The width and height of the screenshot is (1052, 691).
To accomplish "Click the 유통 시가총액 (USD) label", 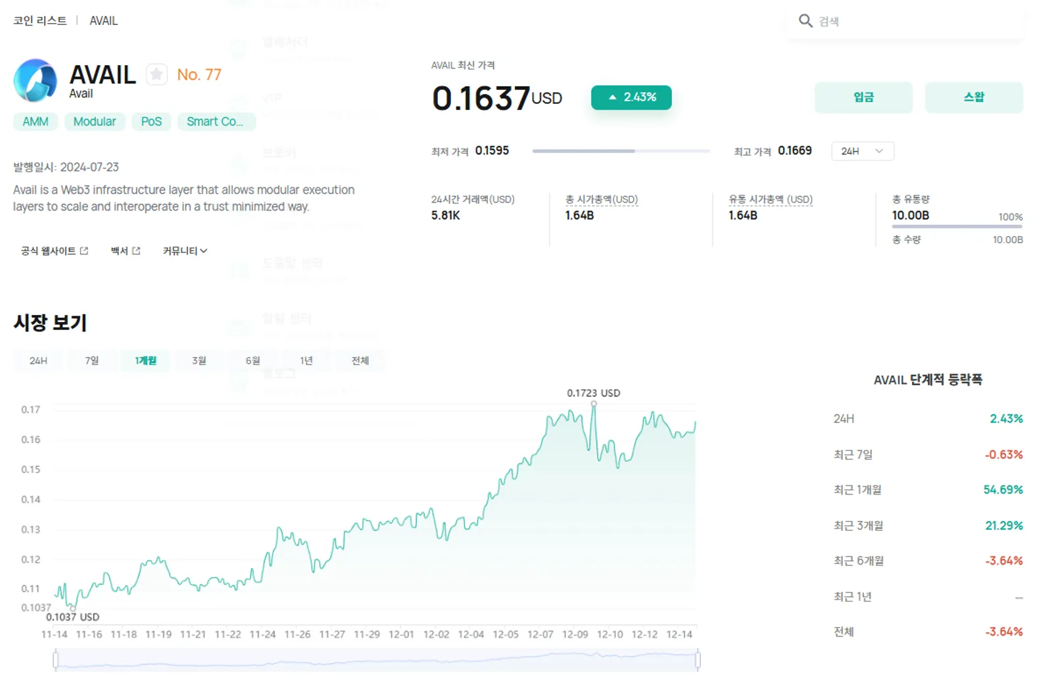I will point(771,199).
